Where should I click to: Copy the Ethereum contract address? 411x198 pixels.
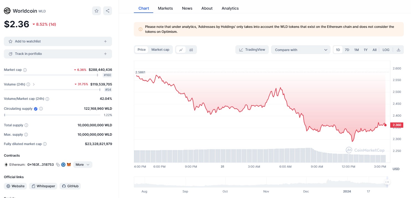(x=58, y=165)
